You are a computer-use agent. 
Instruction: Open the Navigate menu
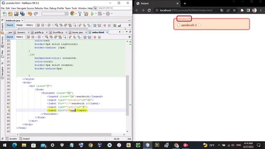pos(21,8)
